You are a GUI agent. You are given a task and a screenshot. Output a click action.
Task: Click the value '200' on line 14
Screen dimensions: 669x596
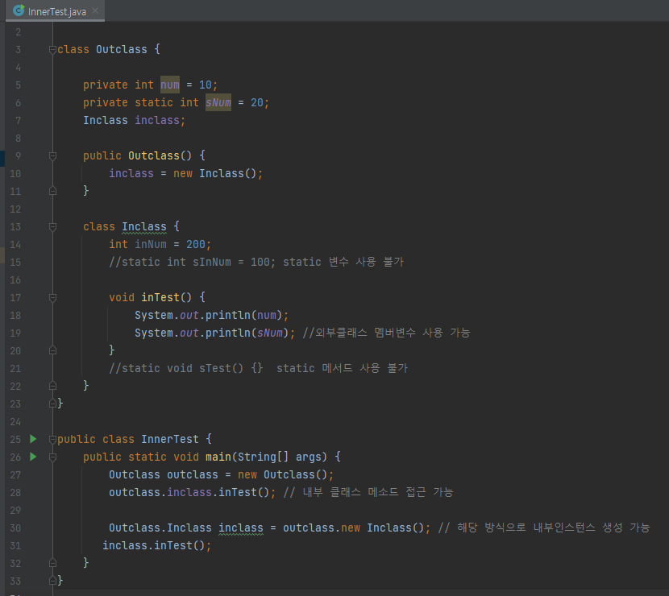tap(196, 244)
